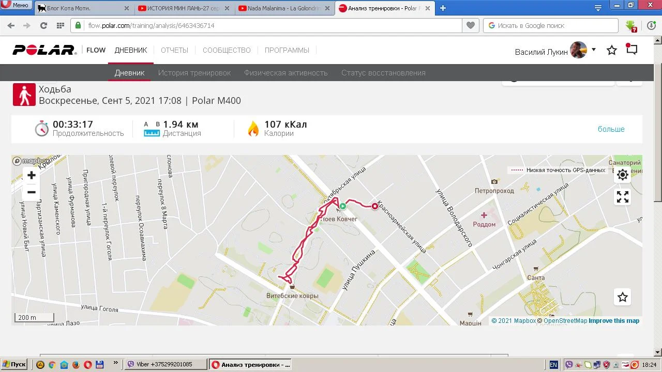Launch Firefox from quick launch
The height and width of the screenshot is (372, 662).
tap(76, 364)
